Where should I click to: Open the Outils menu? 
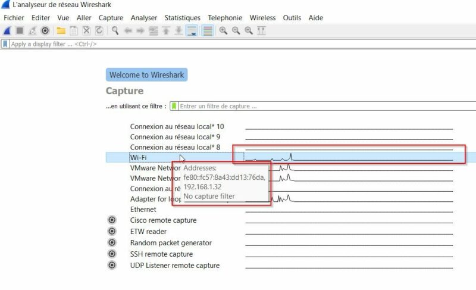(292, 18)
